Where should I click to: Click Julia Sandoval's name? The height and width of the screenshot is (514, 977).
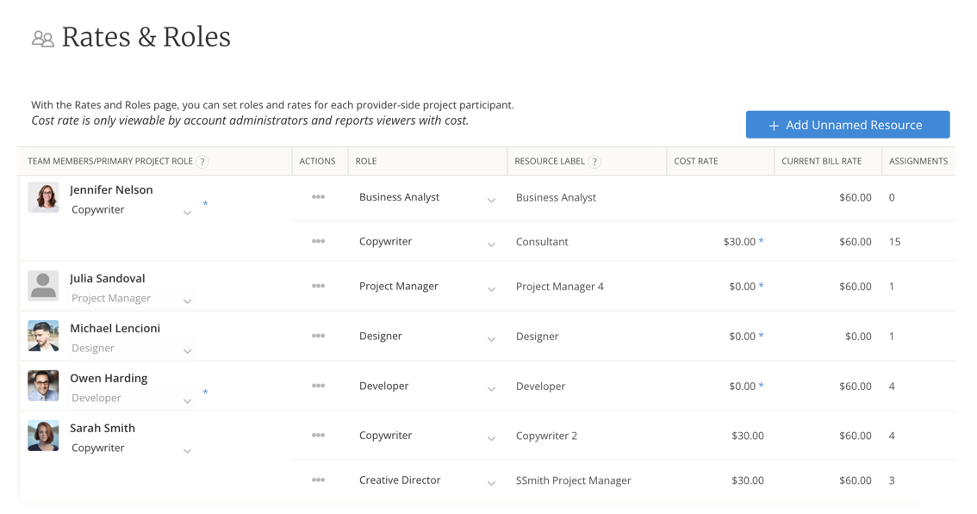pos(107,278)
